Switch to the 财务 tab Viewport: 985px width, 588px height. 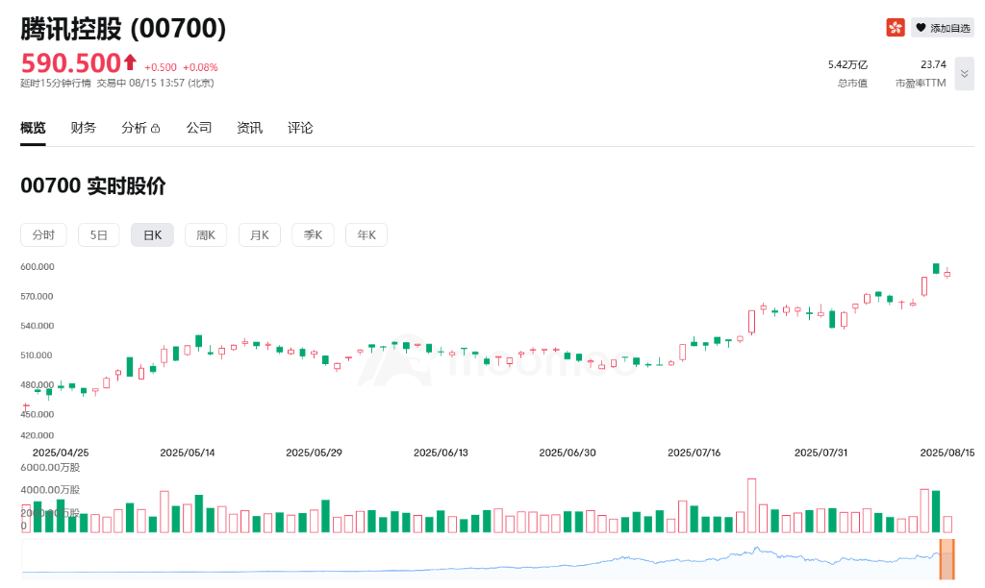pyautogui.click(x=84, y=128)
